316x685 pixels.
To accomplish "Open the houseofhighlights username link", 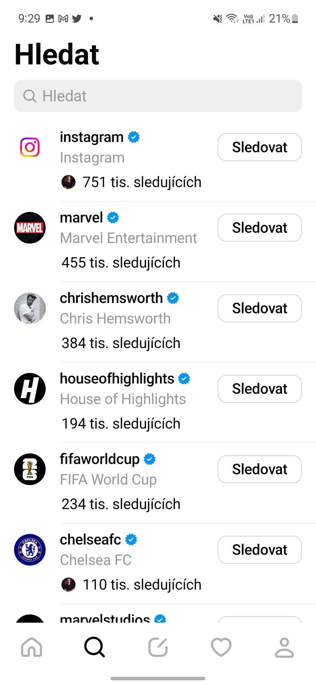I will tap(117, 378).
